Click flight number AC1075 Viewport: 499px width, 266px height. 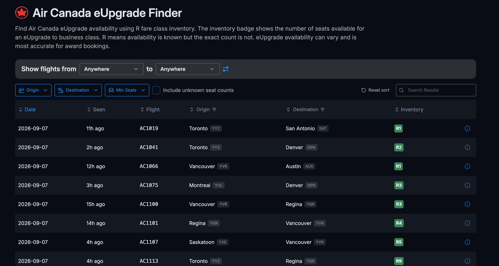(149, 185)
